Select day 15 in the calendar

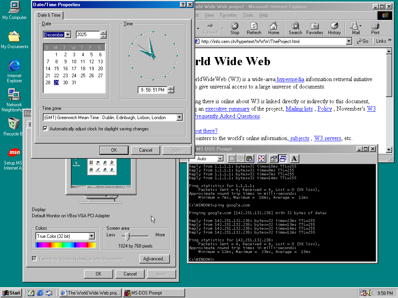[56, 69]
